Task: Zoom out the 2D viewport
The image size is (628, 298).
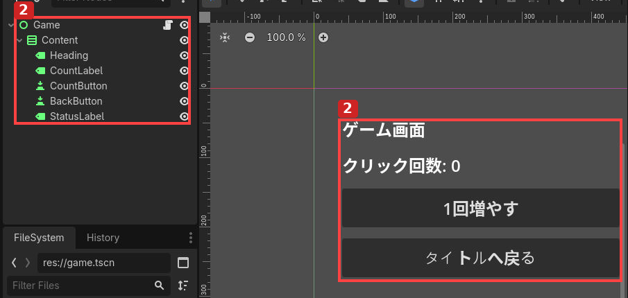Action: [x=250, y=37]
